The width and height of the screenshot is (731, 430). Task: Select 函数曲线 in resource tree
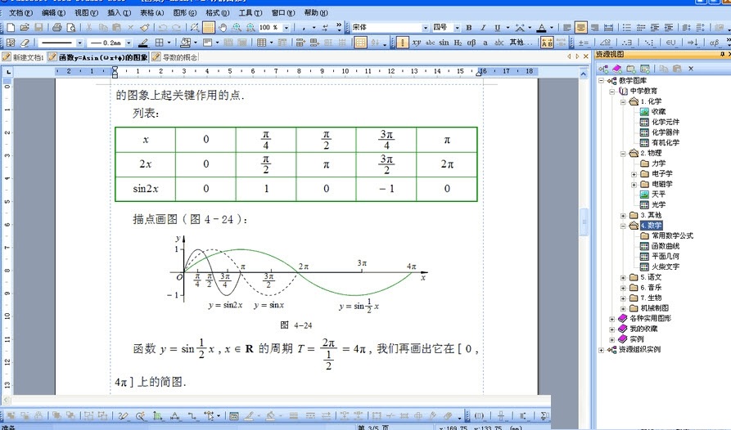[666, 246]
